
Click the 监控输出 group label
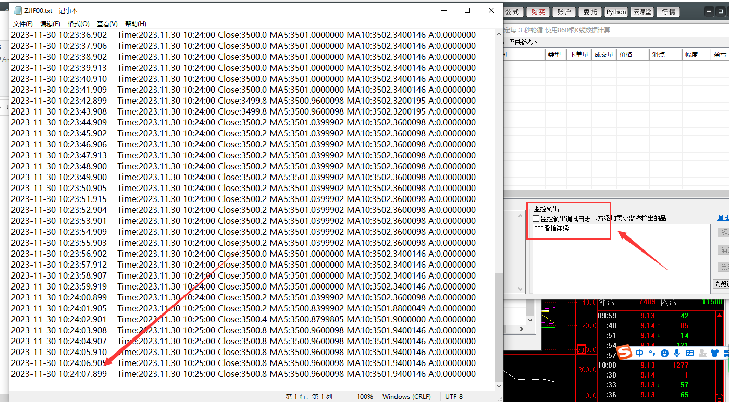coord(546,209)
